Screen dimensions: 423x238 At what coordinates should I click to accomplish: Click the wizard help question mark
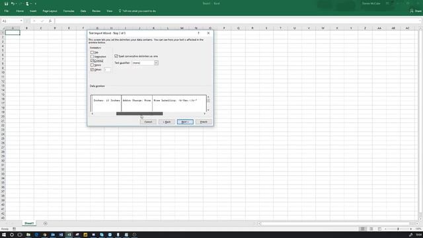pyautogui.click(x=198, y=33)
